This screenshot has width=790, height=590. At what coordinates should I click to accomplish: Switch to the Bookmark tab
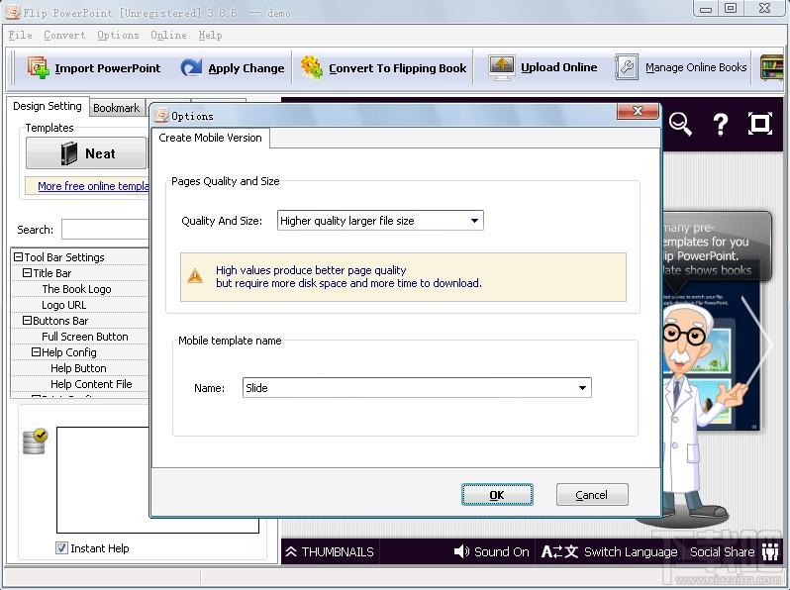pyautogui.click(x=117, y=108)
